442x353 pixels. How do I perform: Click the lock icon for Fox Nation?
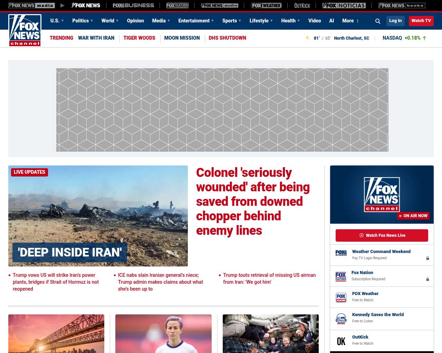click(427, 279)
